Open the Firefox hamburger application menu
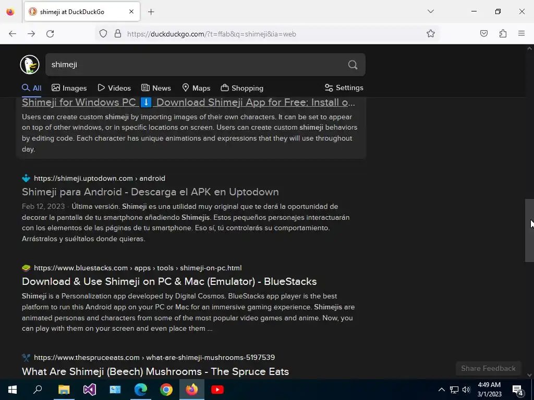Image resolution: width=534 pixels, height=400 pixels. coord(521,34)
